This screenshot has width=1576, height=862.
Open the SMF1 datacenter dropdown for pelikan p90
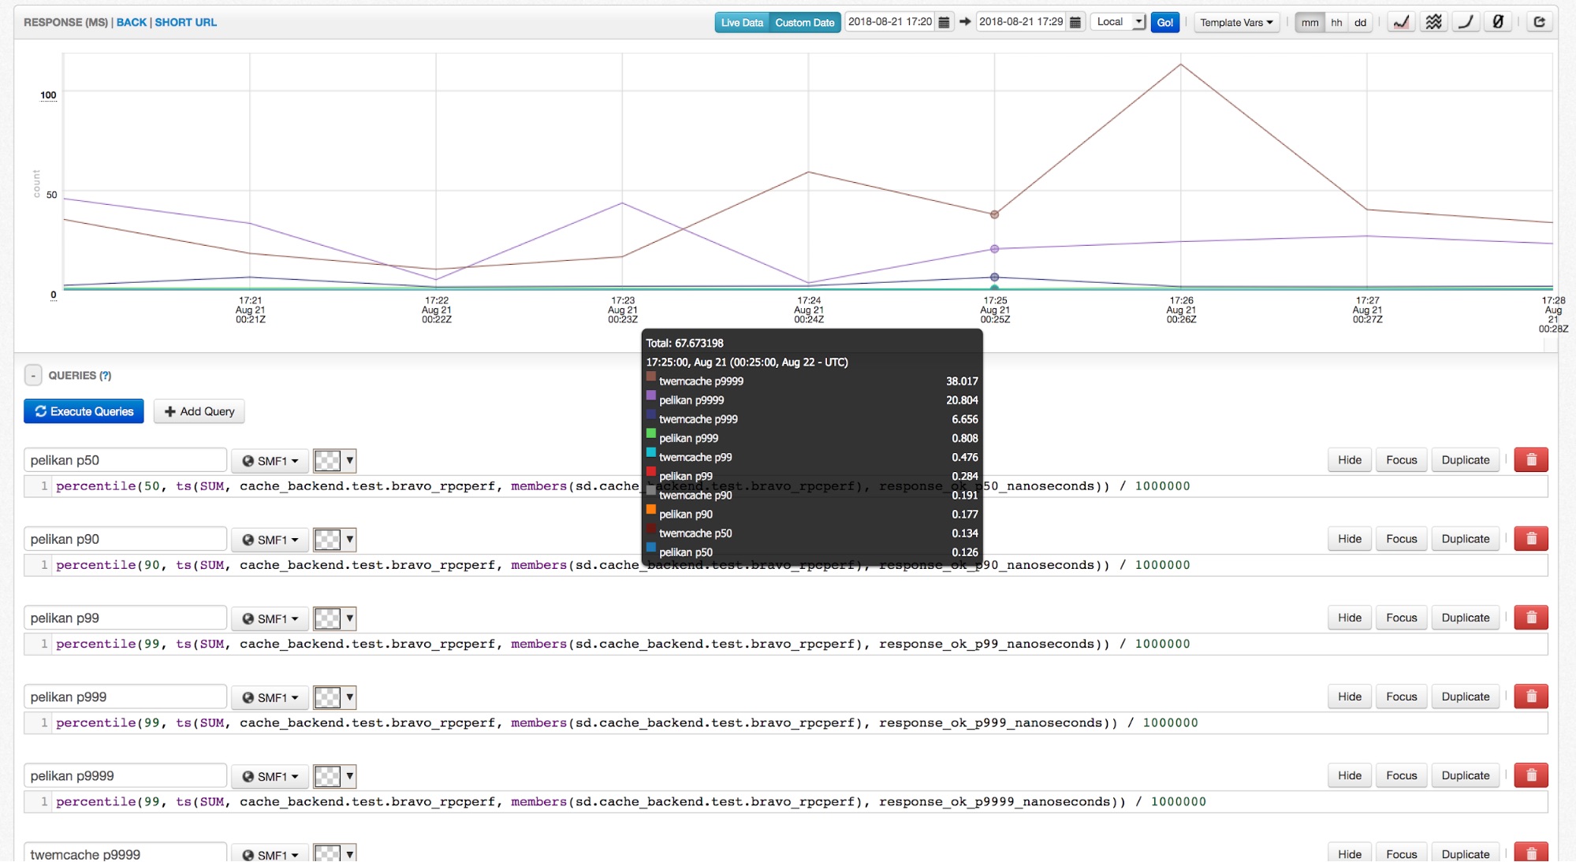pos(270,539)
